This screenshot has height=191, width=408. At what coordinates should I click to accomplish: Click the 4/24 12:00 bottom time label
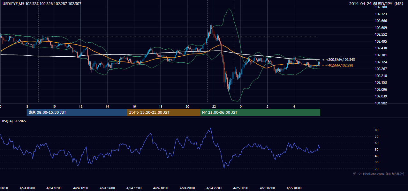pyautogui.click(x=80, y=188)
